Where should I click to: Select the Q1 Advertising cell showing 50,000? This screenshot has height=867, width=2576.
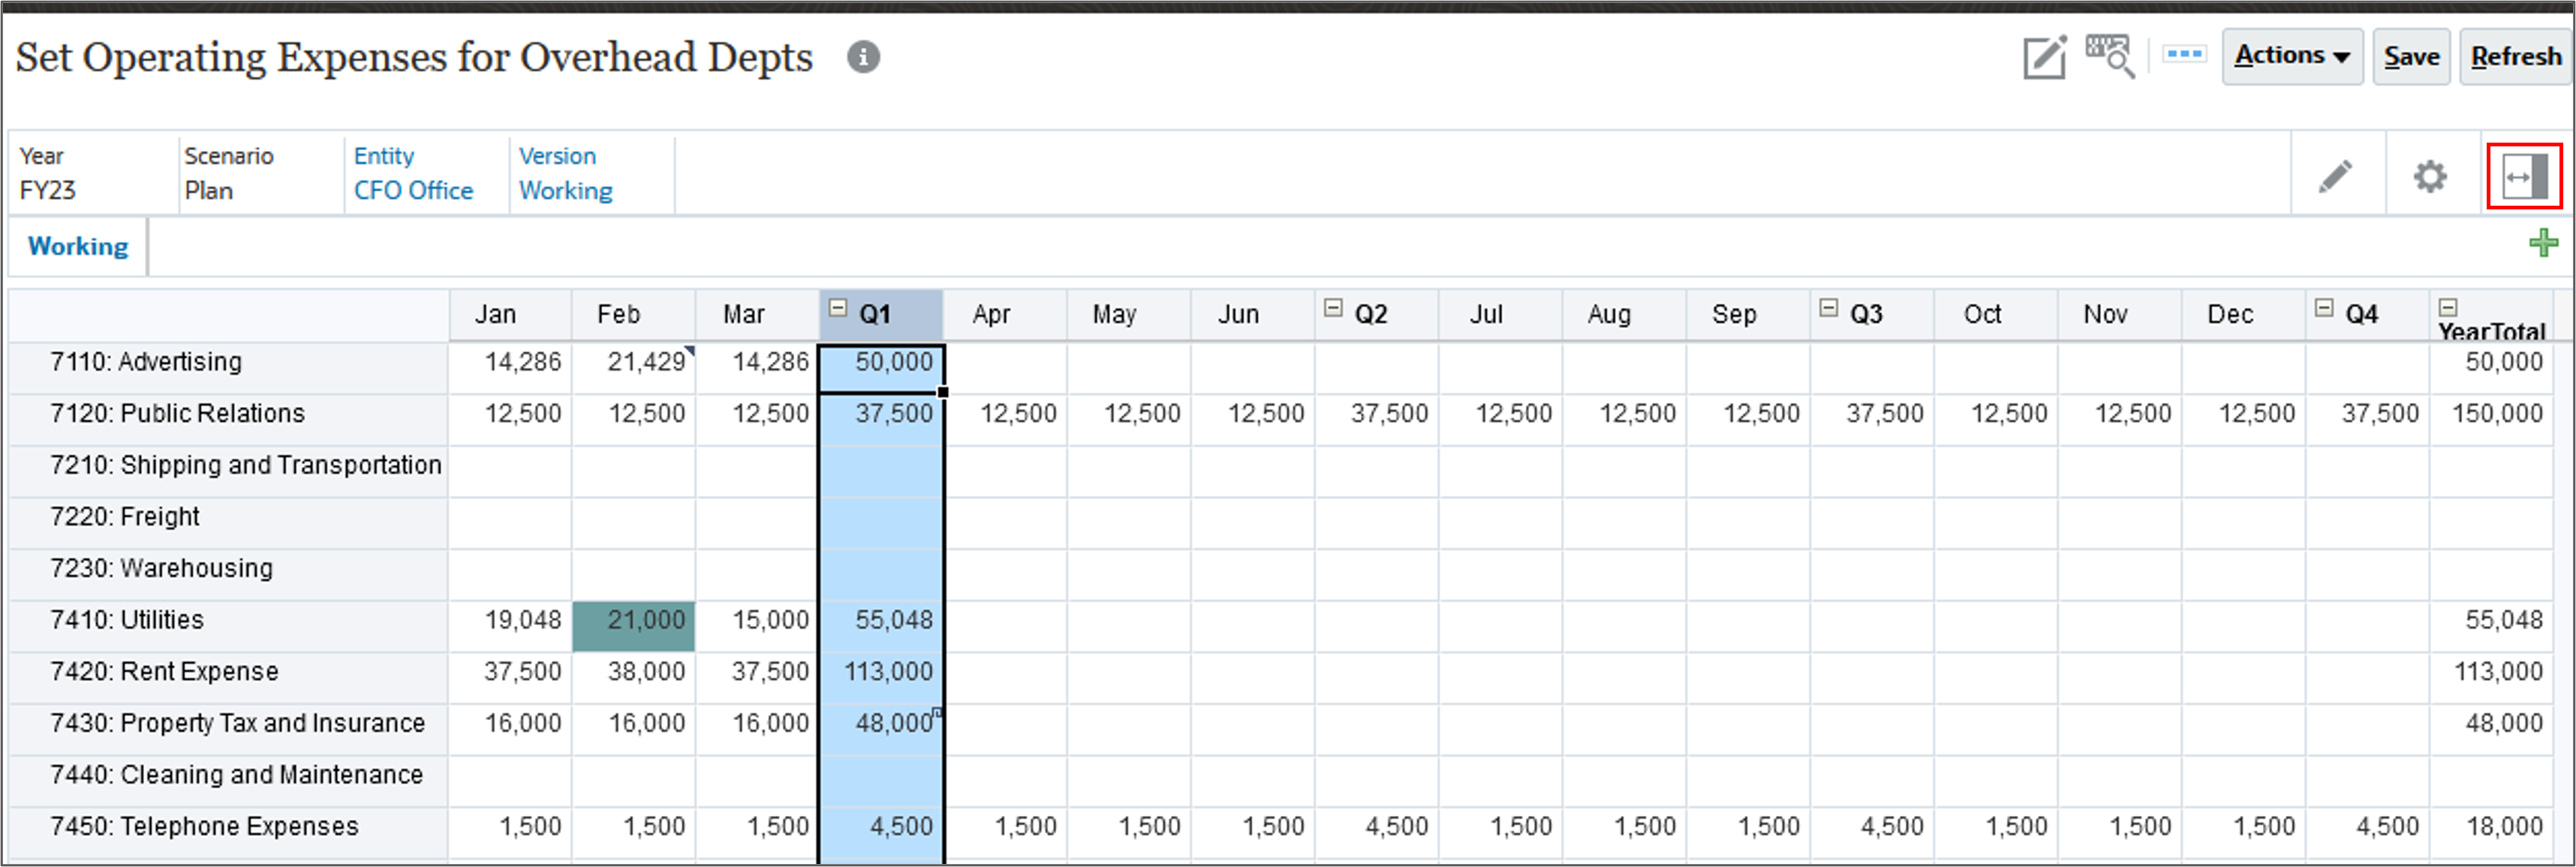[x=880, y=362]
